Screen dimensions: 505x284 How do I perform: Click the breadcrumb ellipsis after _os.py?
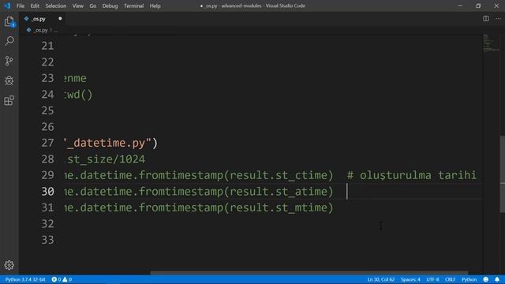[x=56, y=30]
